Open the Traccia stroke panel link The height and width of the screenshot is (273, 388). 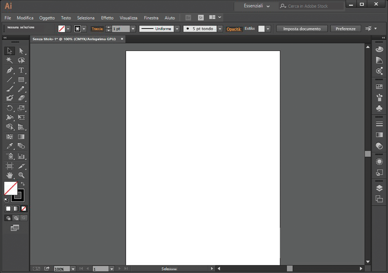pos(97,29)
